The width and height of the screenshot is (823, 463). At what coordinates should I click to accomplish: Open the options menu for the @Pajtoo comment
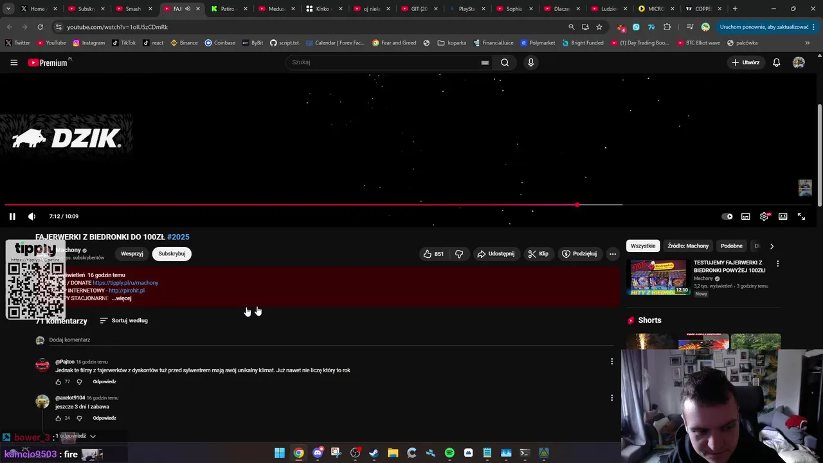coord(611,361)
